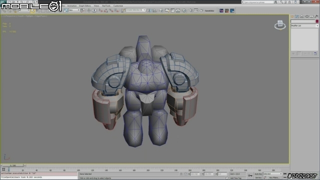
Task: Click the Configure Modifier Sets icon
Action: [x=315, y=53]
